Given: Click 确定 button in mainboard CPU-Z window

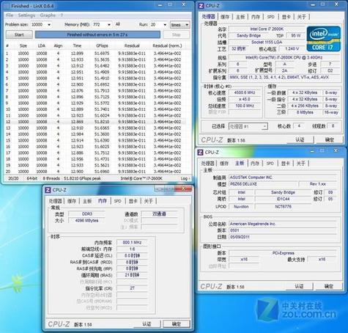Looking at the screenshot, I should click(329, 286).
